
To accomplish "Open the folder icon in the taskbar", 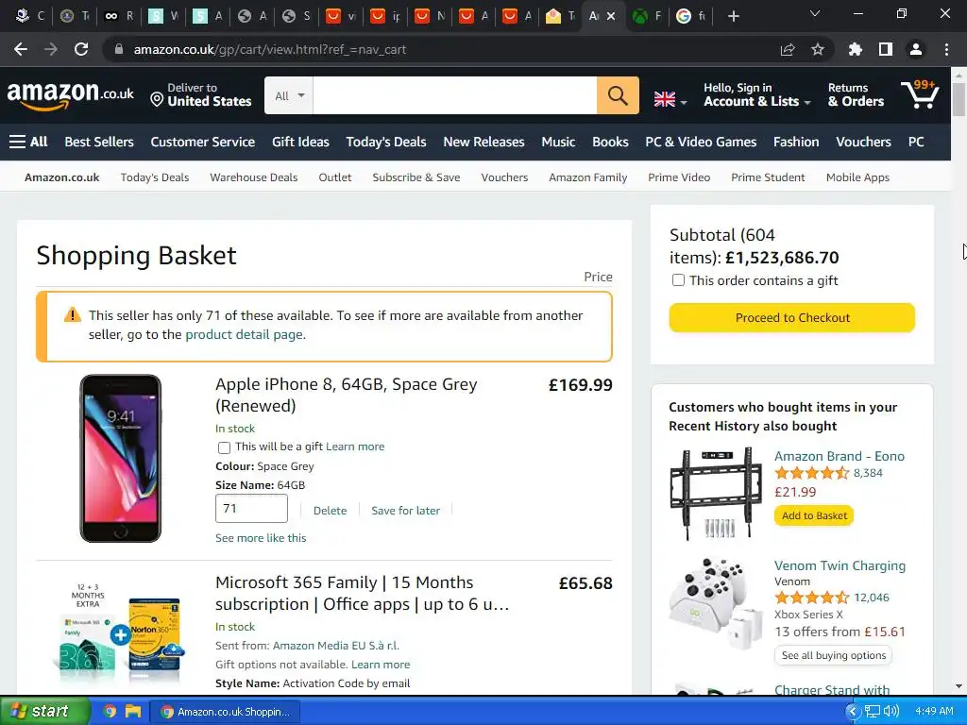I will pos(133,712).
